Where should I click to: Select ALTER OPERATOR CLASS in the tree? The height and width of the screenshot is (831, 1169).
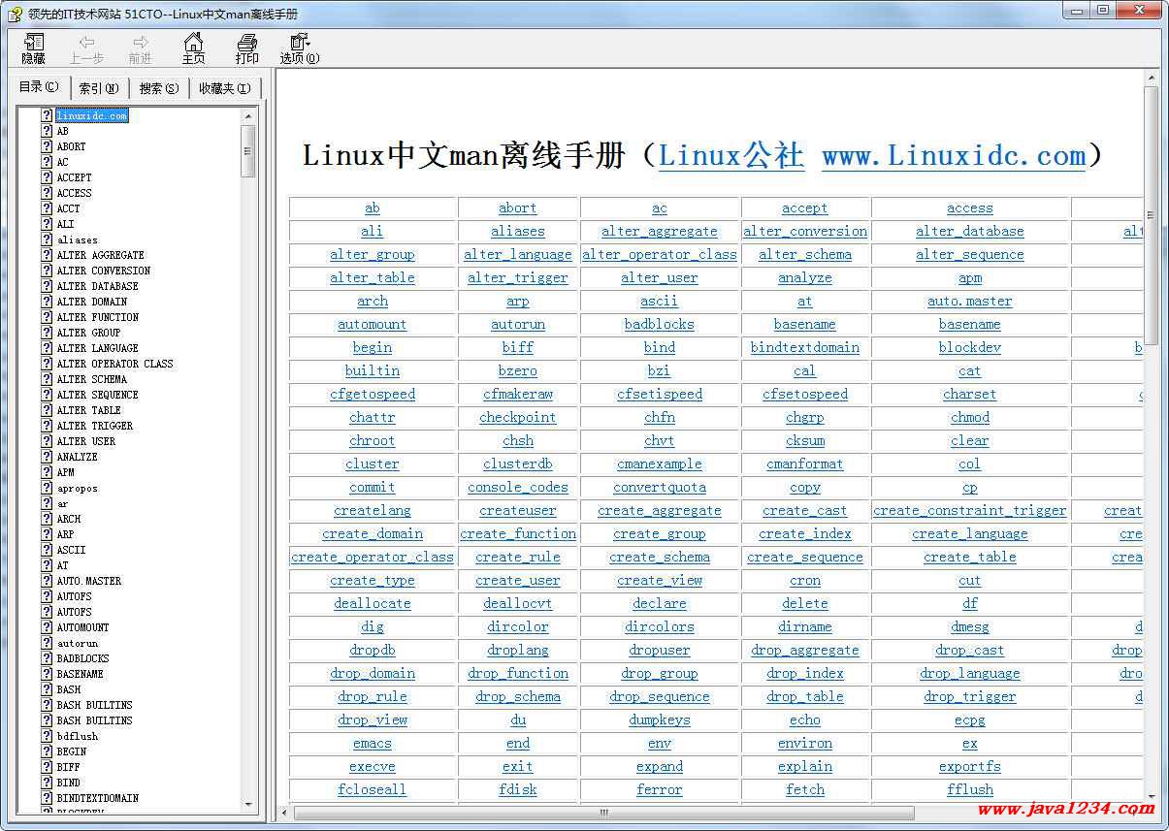tap(114, 364)
